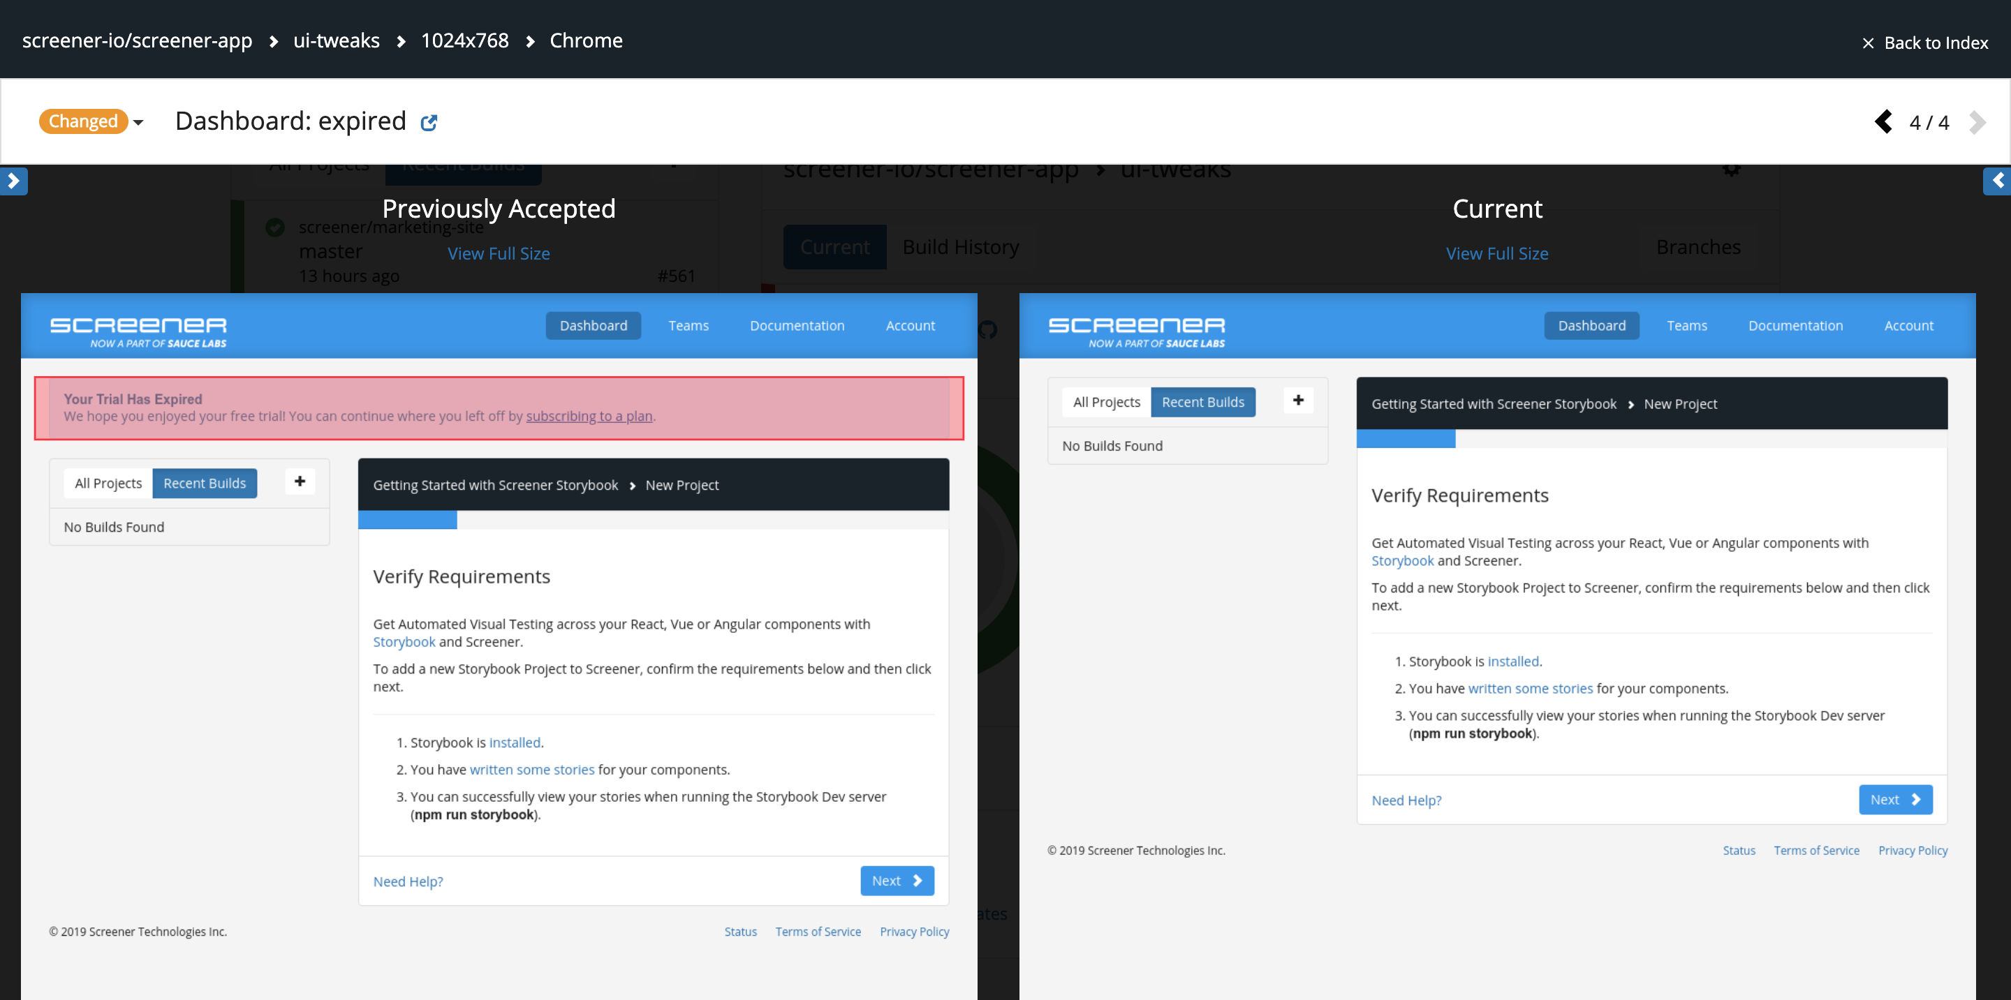This screenshot has width=2011, height=1000.
Task: Click 'New Project' breadcrumb in Previously Accepted
Action: [x=682, y=485]
